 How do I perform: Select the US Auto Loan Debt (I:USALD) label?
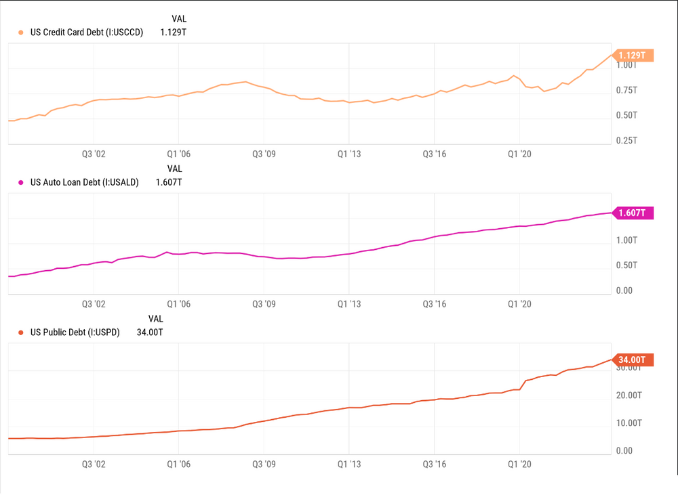(85, 182)
